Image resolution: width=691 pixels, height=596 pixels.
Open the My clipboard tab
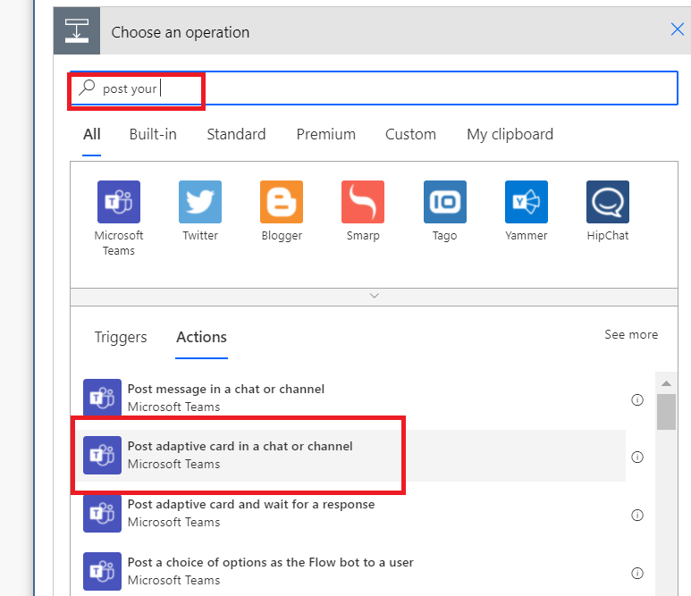510,134
